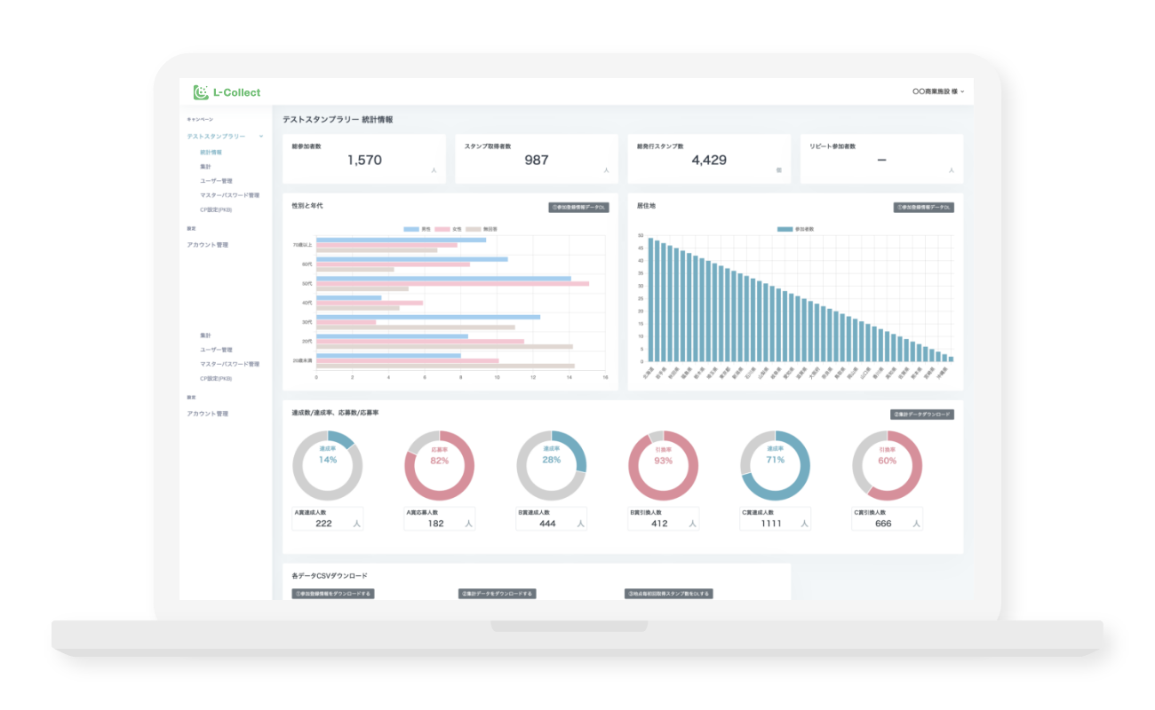Download 参加登録情報データDL in 性別と年代 card

[x=578, y=208]
